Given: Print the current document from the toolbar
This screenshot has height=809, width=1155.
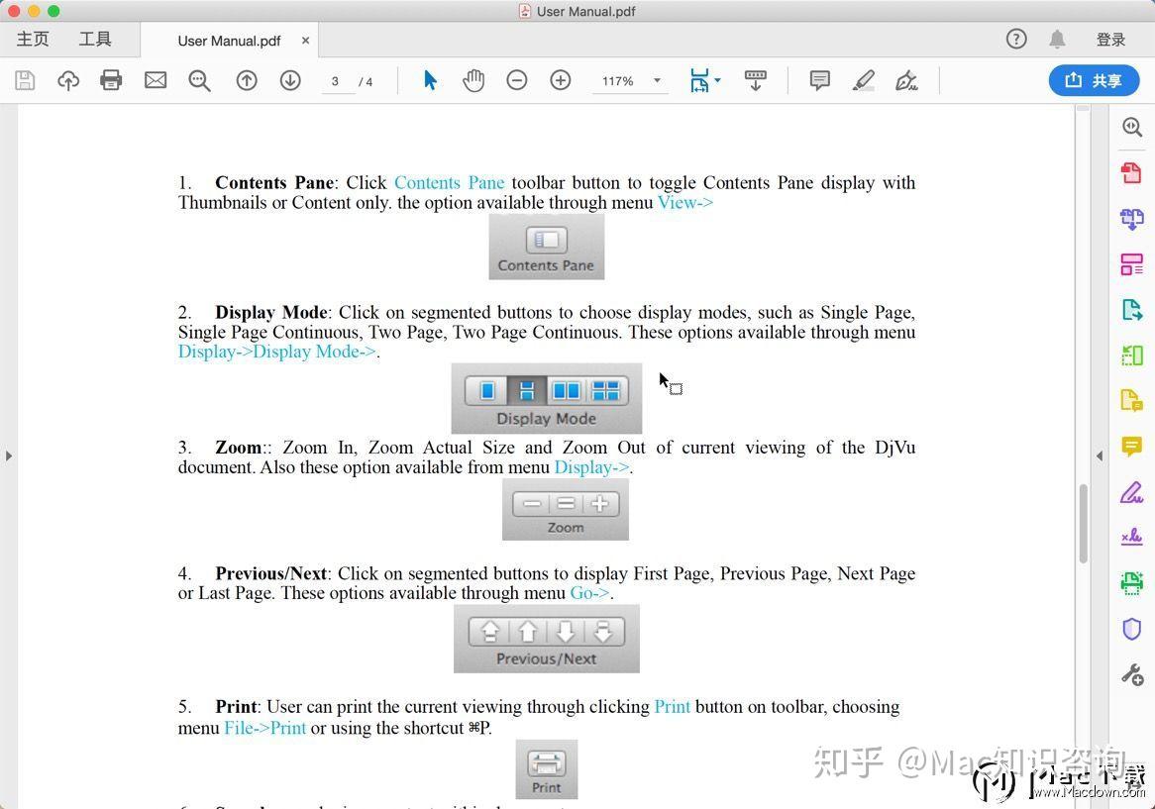Looking at the screenshot, I should pos(111,80).
